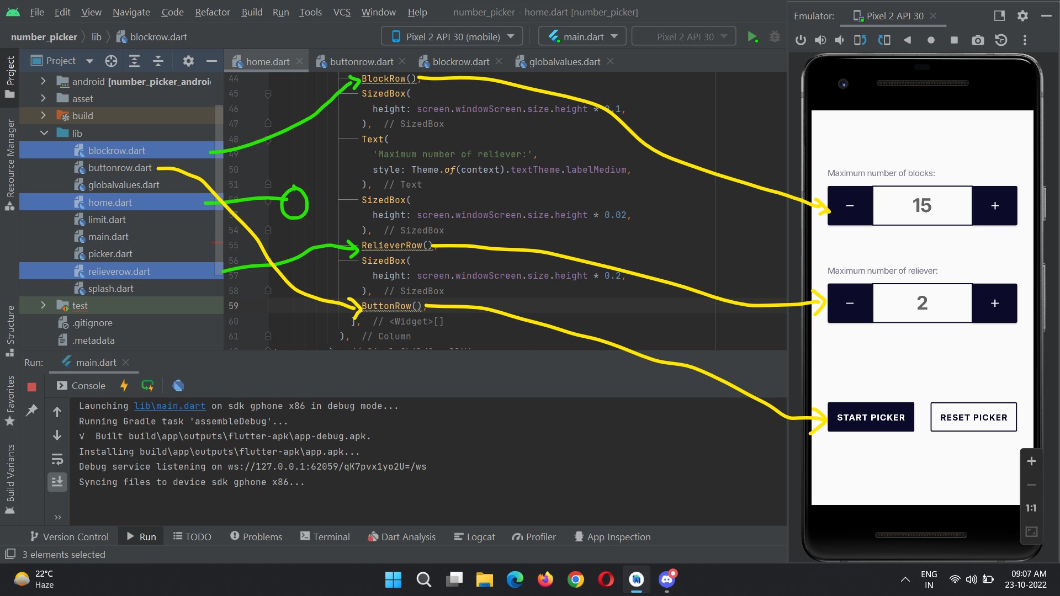Open emulator panel settings gear
The width and height of the screenshot is (1060, 596).
1022,16
